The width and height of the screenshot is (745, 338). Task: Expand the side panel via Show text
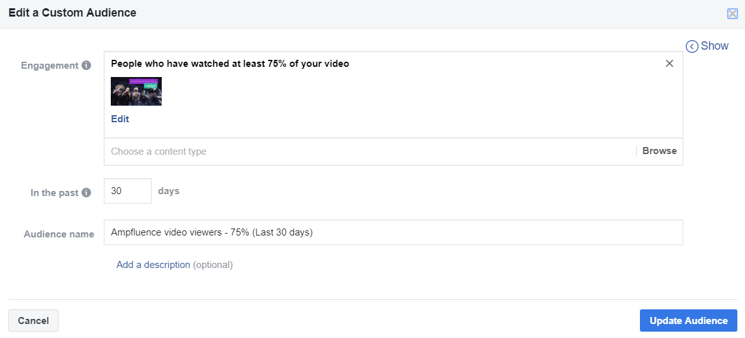(714, 46)
